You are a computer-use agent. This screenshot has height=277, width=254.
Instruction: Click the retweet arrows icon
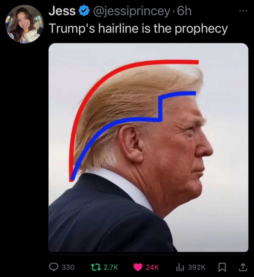tap(95, 267)
